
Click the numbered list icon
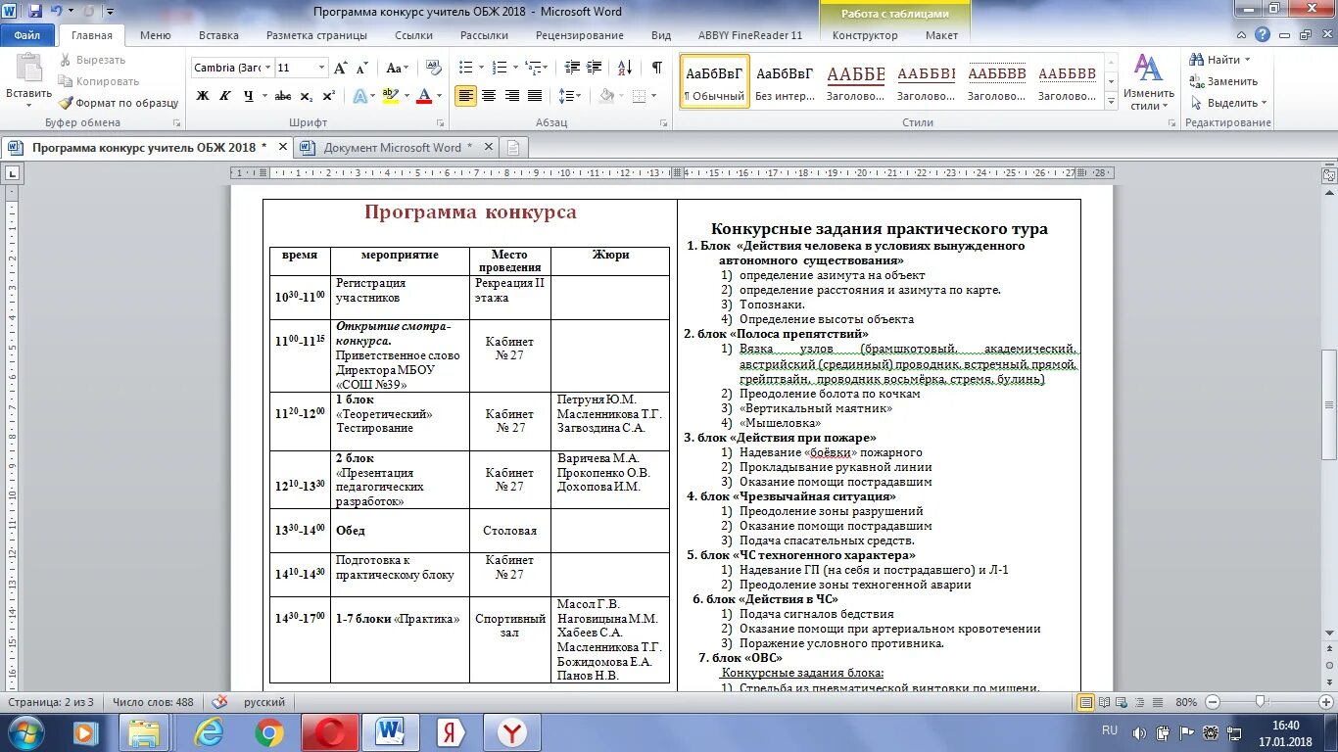[500, 69]
